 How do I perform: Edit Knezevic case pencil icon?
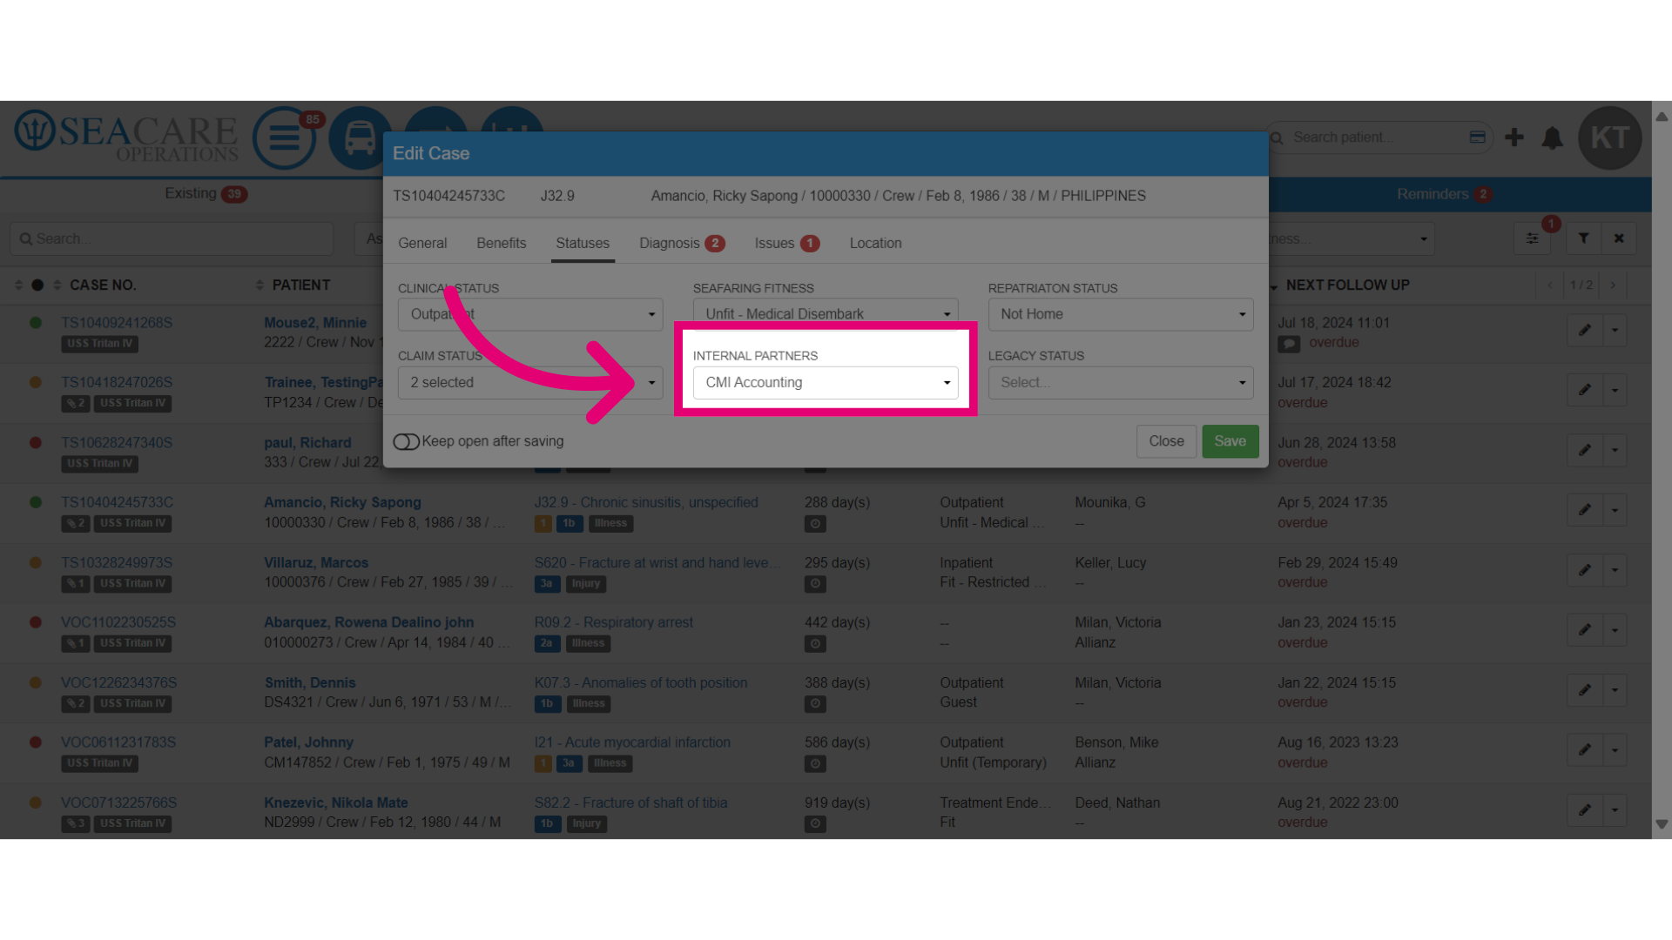pyautogui.click(x=1585, y=810)
